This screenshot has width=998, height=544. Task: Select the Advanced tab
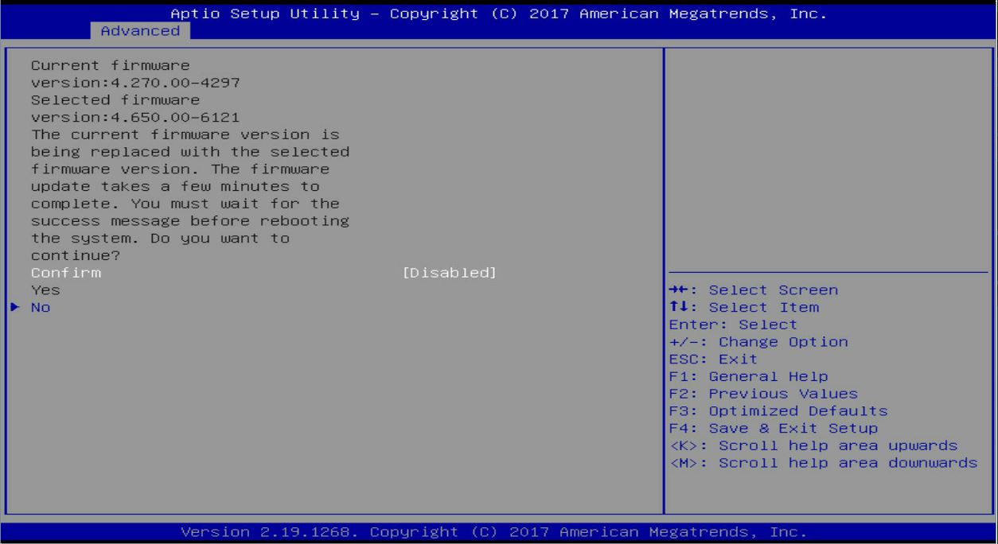pyautogui.click(x=140, y=30)
